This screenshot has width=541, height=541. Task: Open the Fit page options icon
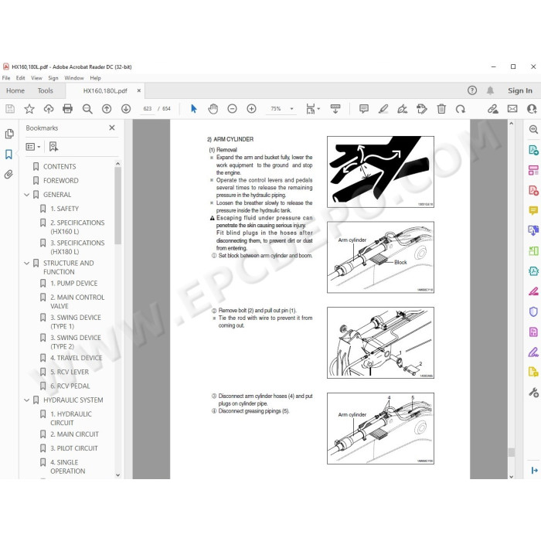(x=312, y=109)
